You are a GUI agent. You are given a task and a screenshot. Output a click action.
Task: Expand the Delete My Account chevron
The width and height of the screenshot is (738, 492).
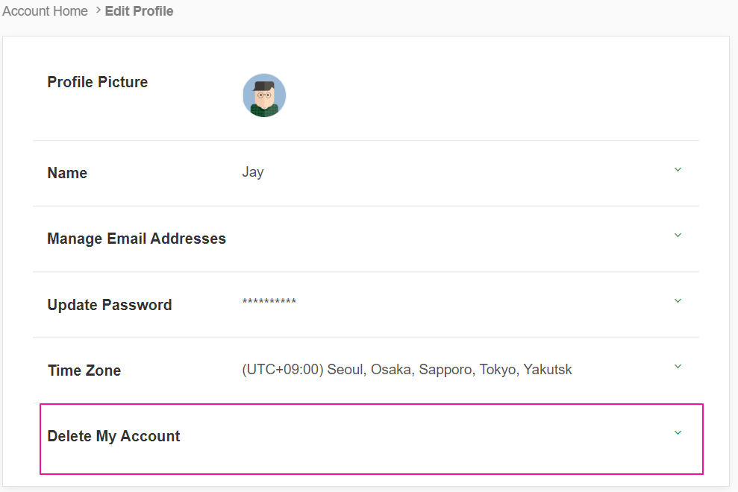tap(678, 432)
